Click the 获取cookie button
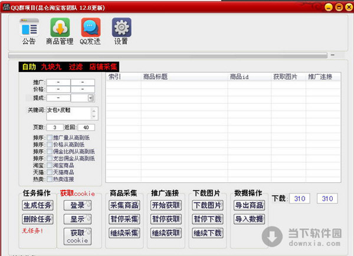The height and width of the screenshot is (256, 354). pos(77,237)
